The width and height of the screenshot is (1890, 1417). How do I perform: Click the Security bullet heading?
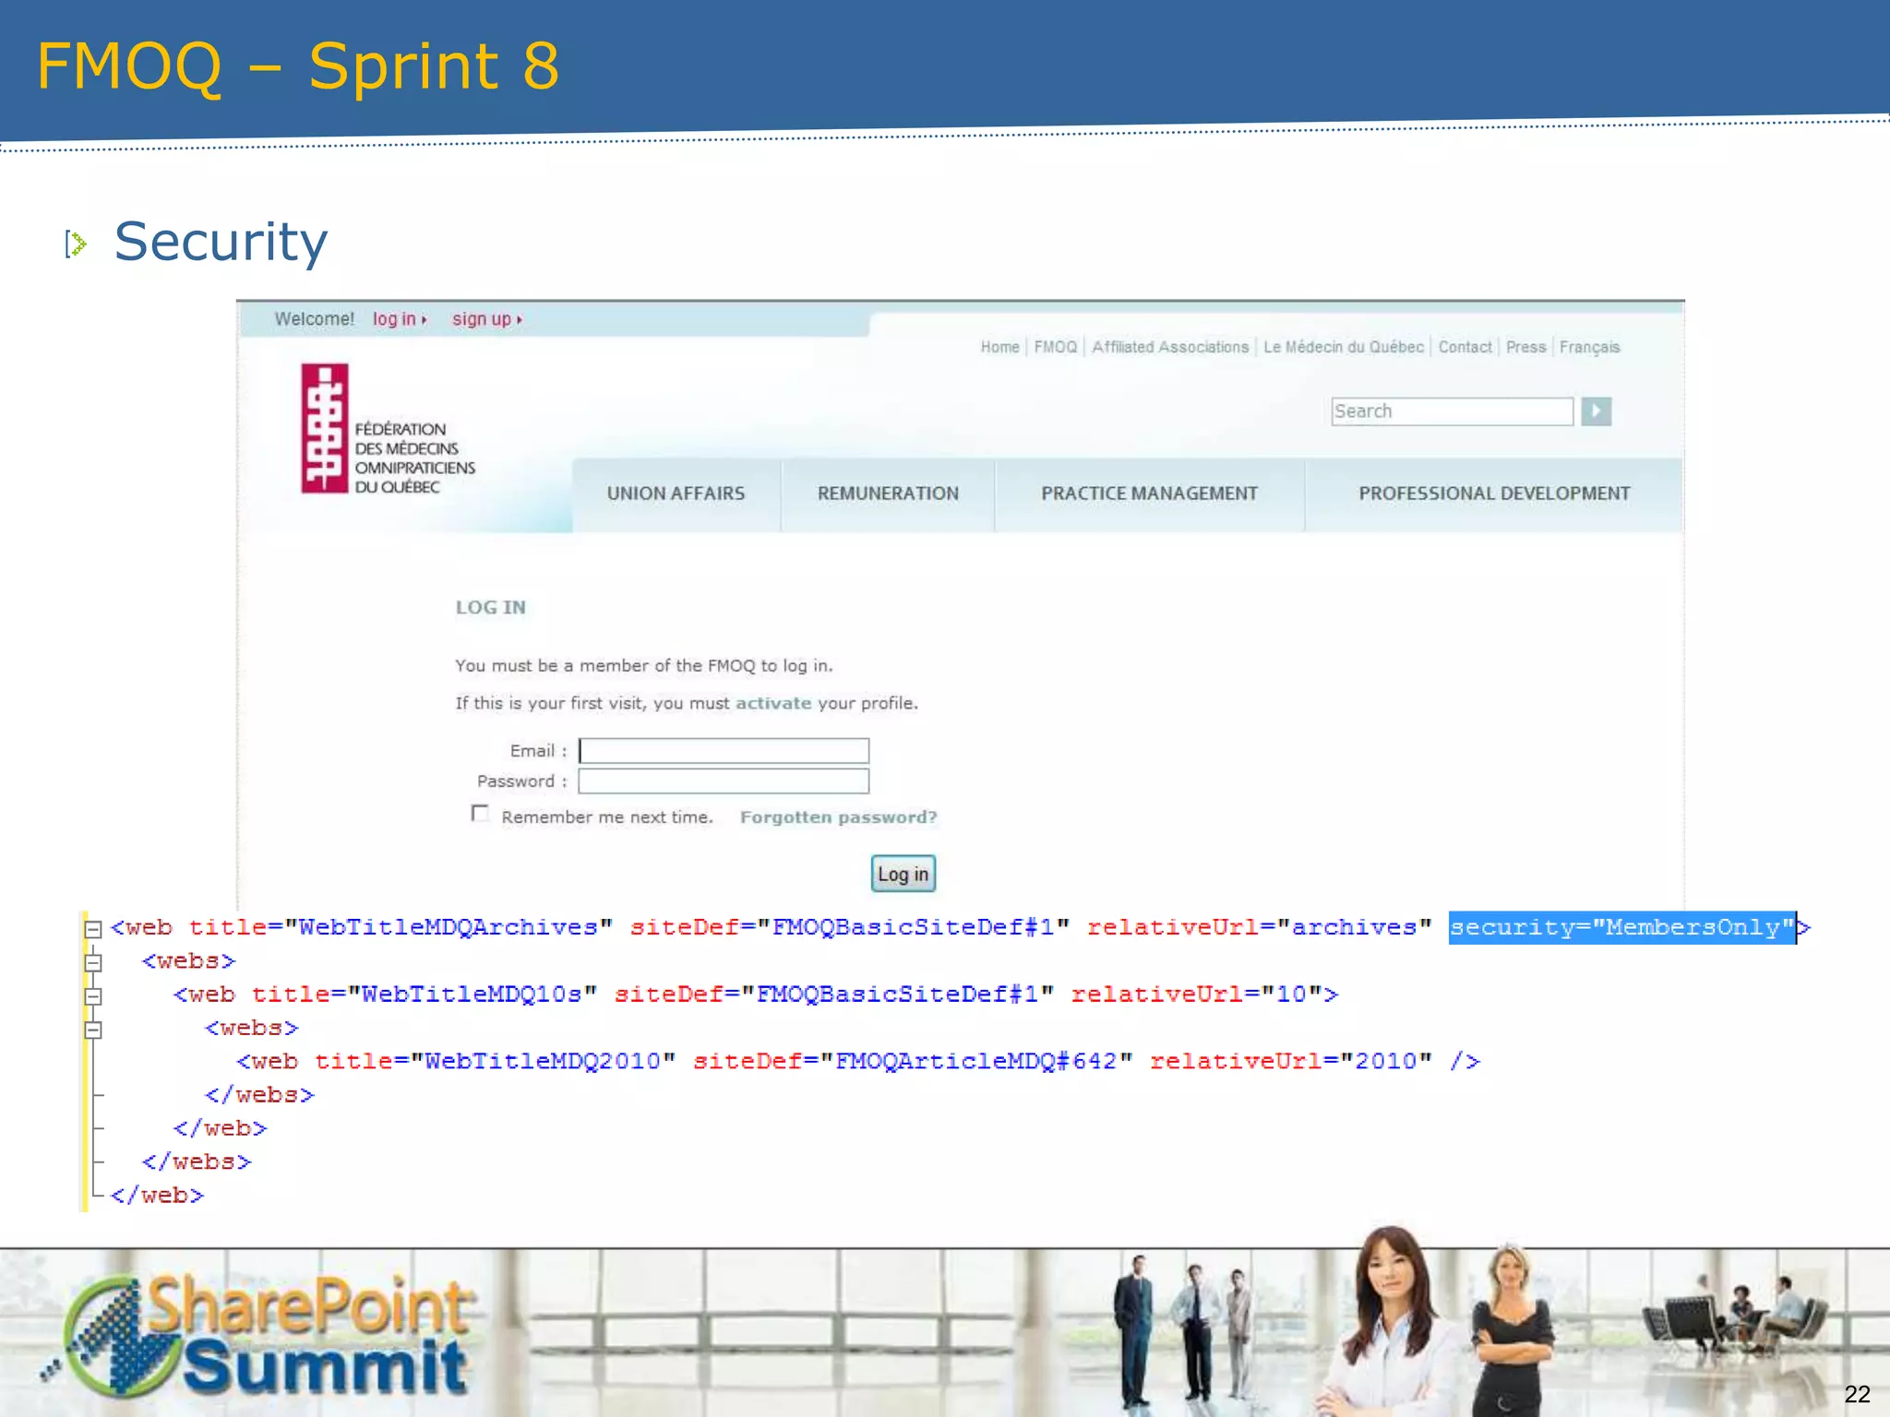coord(221,242)
